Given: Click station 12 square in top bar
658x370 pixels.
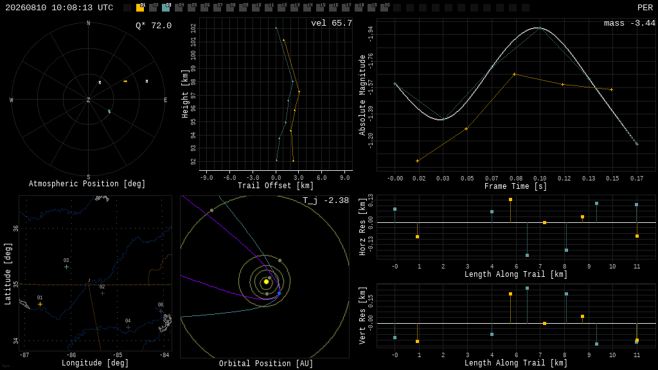Looking at the screenshot, I should point(281,8).
